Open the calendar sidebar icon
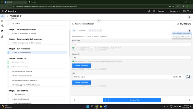The width and height of the screenshot is (193, 109). point(2,31)
